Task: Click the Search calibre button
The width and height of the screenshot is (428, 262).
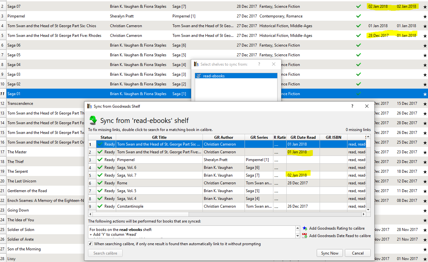Action: 105,253
